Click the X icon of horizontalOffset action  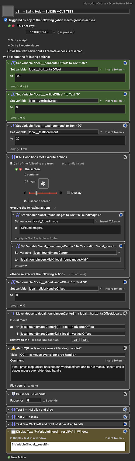[13, 63]
